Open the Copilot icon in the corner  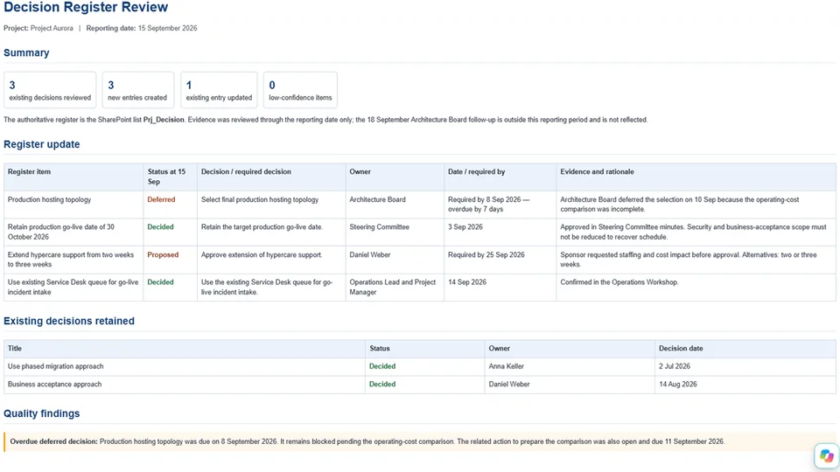827,456
